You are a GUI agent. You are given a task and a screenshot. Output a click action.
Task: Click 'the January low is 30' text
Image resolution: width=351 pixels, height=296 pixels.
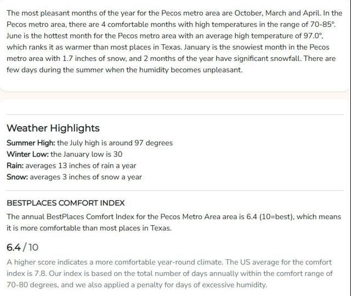click(x=87, y=154)
